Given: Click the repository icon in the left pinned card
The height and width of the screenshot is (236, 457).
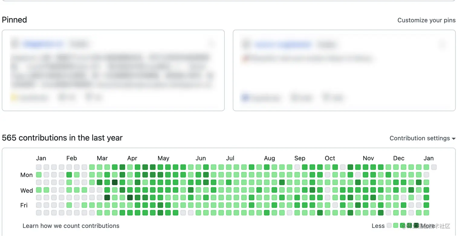Looking at the screenshot, I should (x=14, y=44).
